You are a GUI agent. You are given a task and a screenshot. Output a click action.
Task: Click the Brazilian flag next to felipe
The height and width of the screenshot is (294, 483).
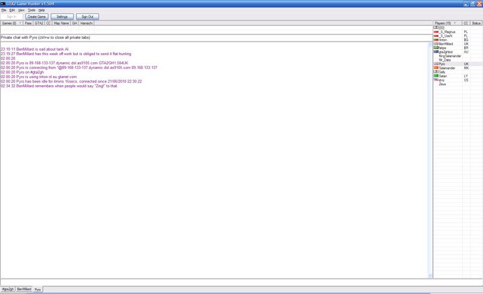click(x=436, y=48)
